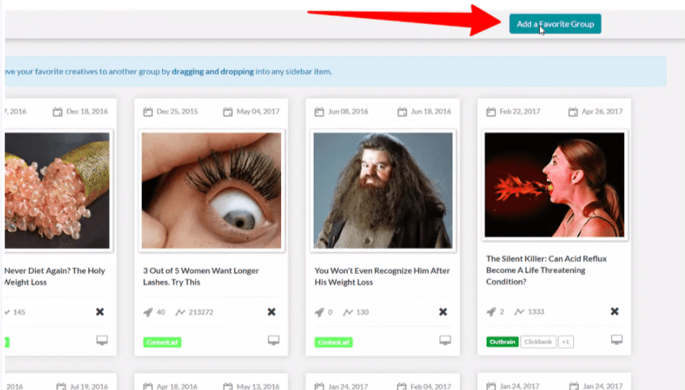This screenshot has width=685, height=390.
Task: Click the Outbrain tag on Acid Reflux card
Action: [x=503, y=341]
